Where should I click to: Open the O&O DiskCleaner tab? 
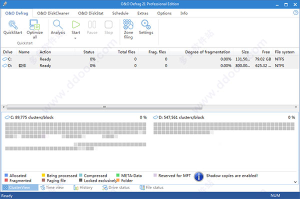point(53,13)
